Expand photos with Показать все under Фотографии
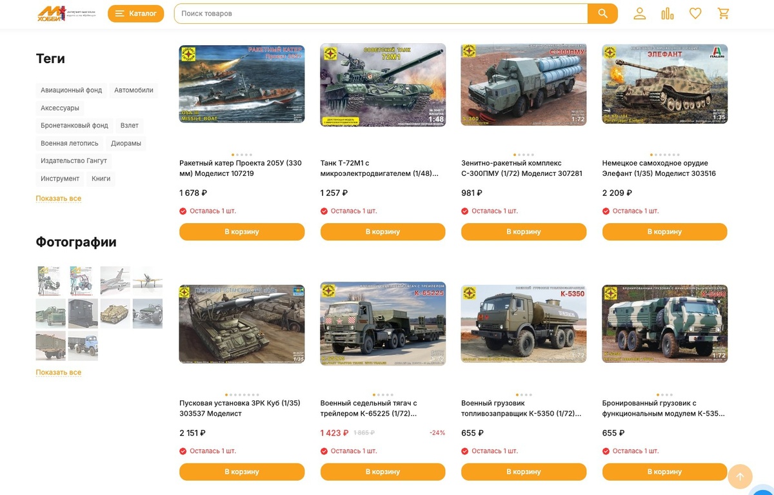774x495 pixels. pos(59,373)
